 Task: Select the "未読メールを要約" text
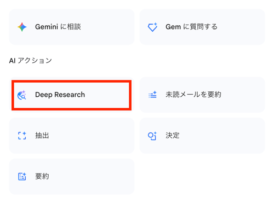tap(193, 95)
